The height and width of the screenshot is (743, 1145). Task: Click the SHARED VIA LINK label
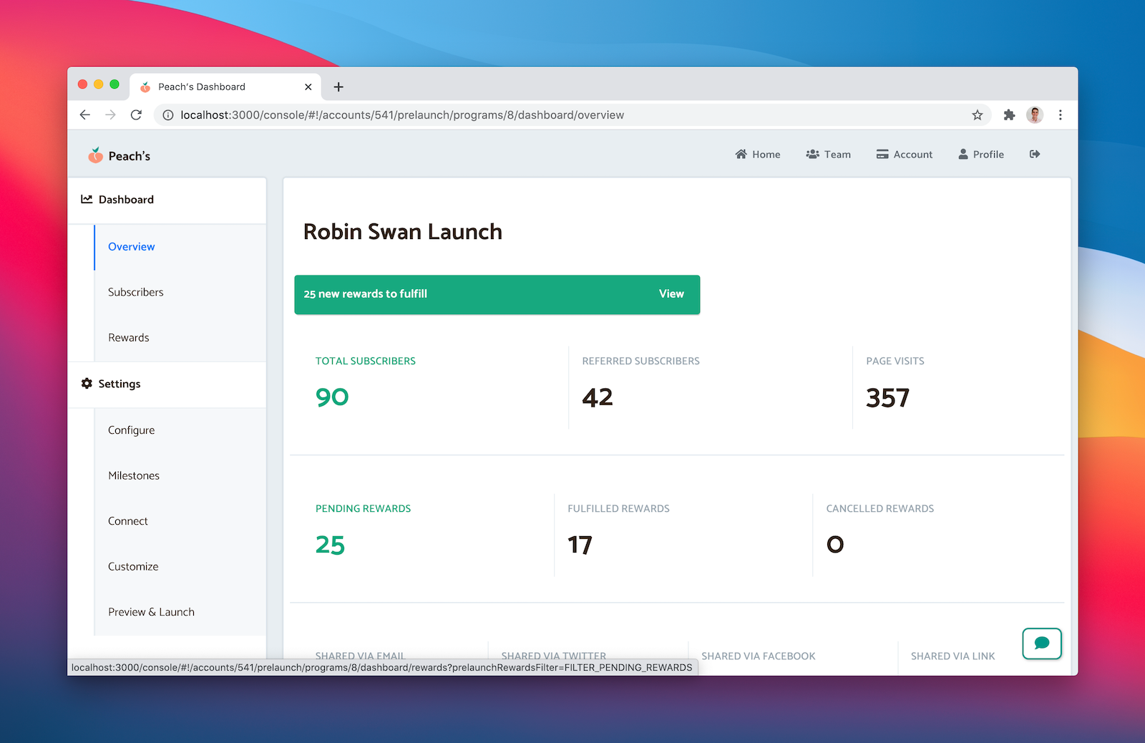pyautogui.click(x=953, y=656)
